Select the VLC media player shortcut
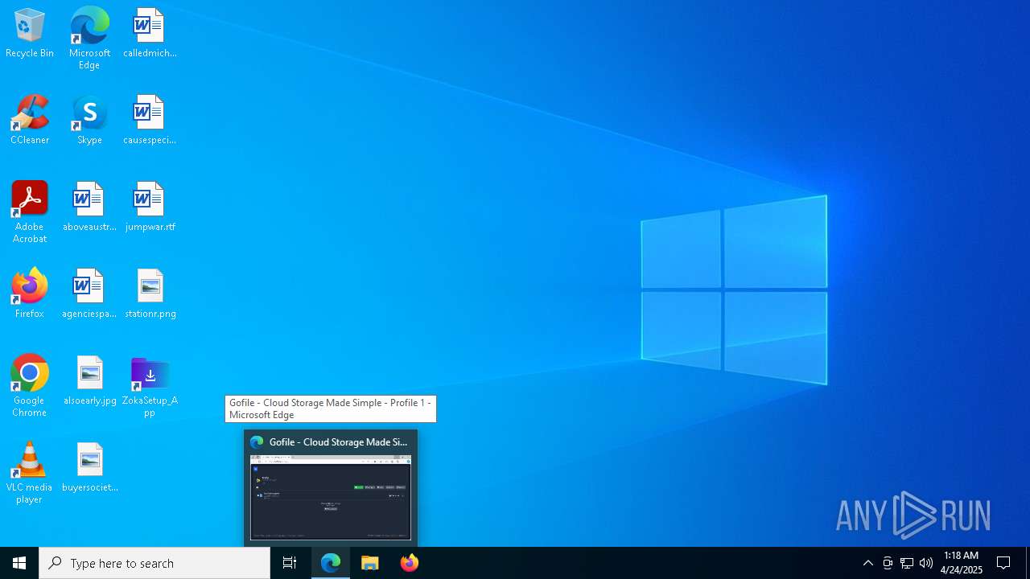 tap(30, 473)
